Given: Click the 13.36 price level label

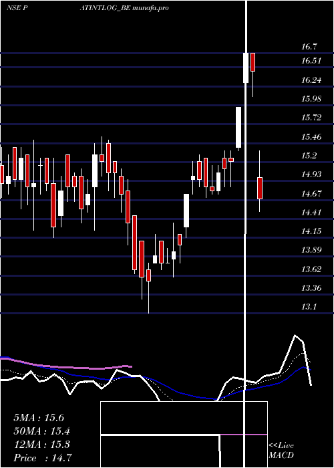Looking at the screenshot, I should [311, 288].
